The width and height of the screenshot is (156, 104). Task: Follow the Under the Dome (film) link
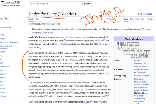click(x=42, y=33)
